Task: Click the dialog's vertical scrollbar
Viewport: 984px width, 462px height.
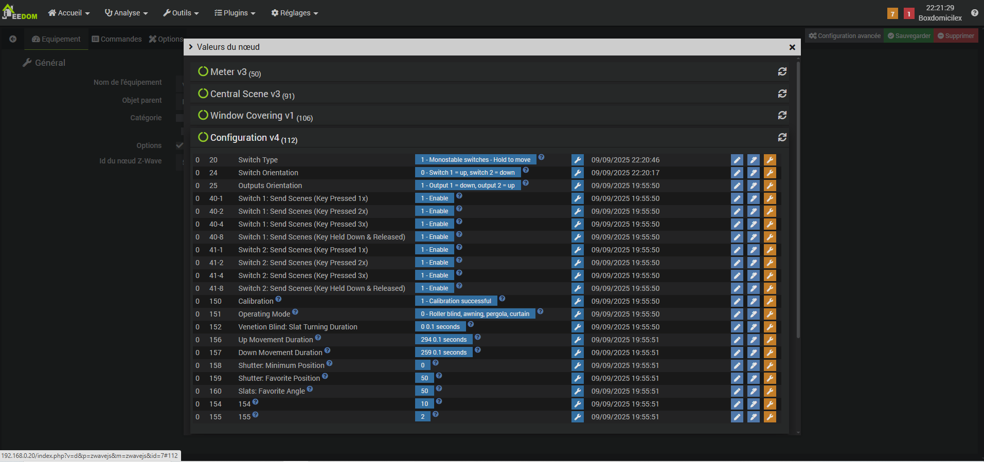Action: click(x=798, y=206)
